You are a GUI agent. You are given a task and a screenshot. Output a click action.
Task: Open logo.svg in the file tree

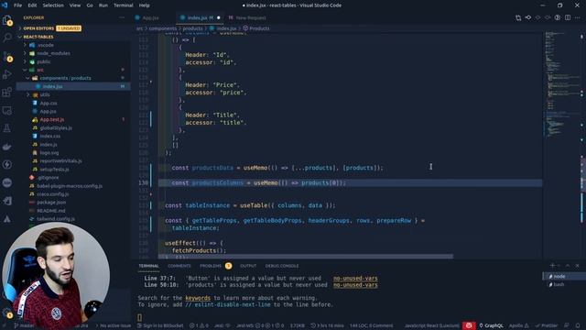coord(49,153)
